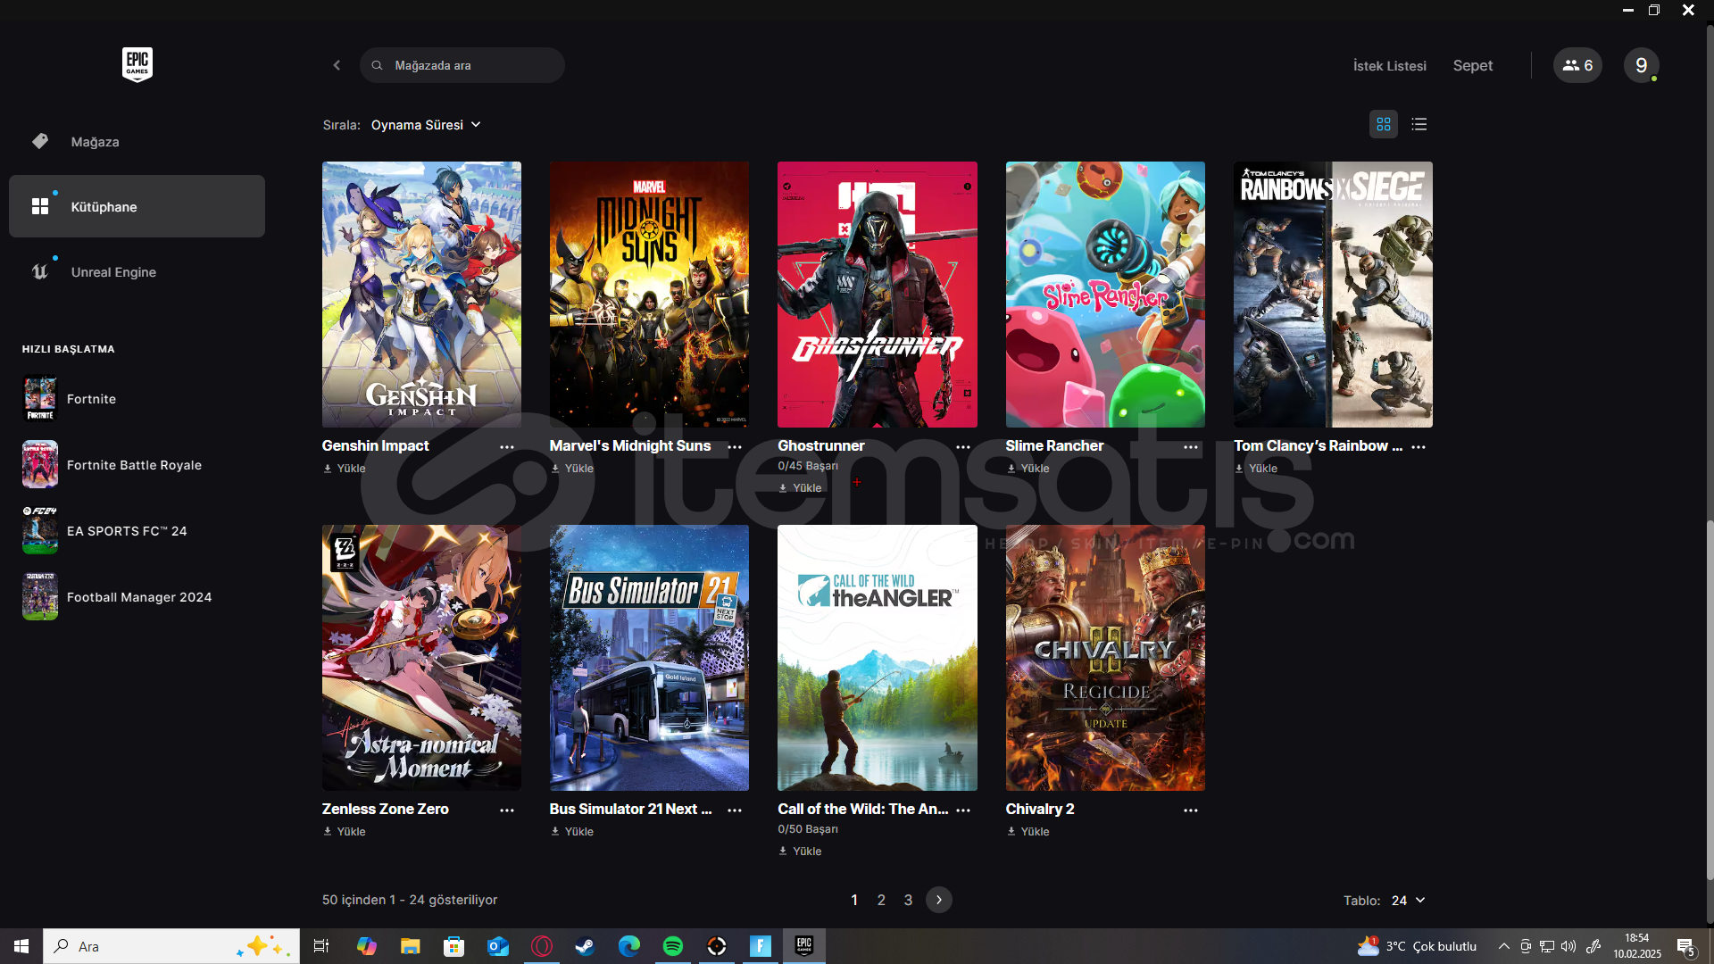Switch to list view
Viewport: 1714px width, 964px height.
click(1419, 124)
